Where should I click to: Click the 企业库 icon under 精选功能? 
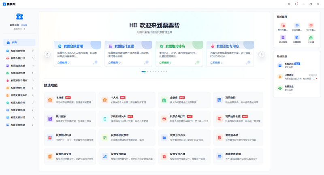point(164,100)
